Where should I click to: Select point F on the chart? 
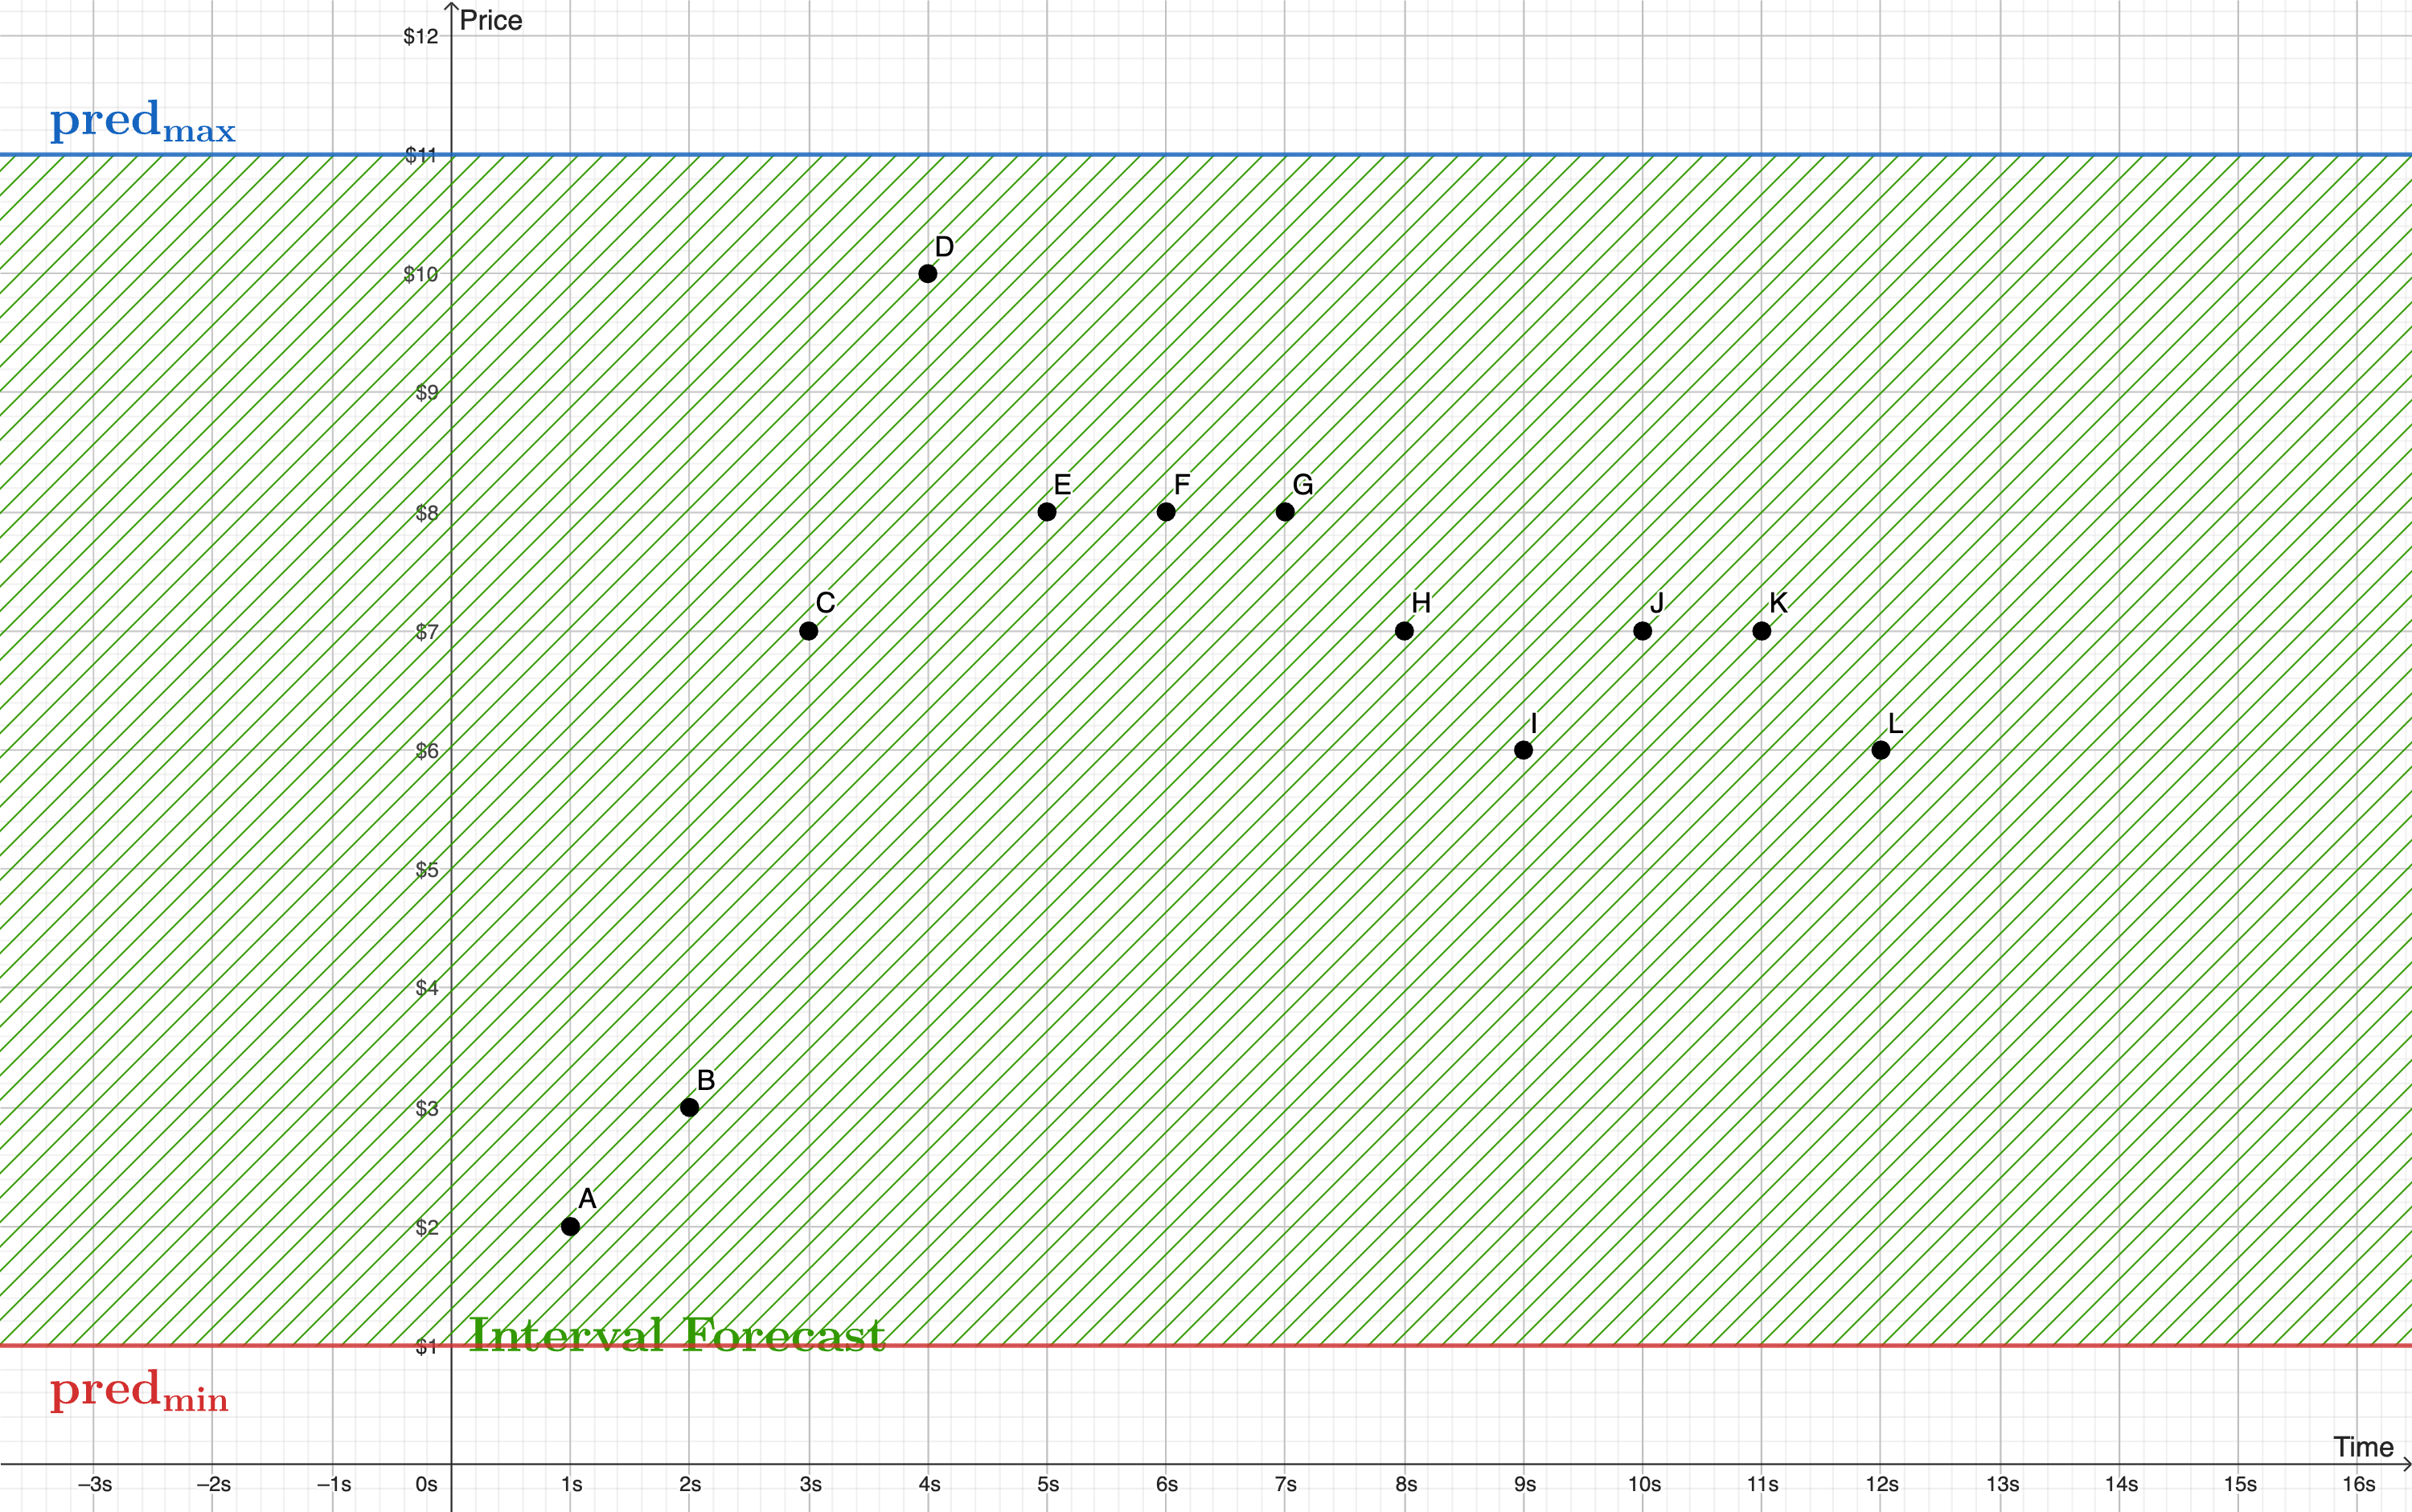coord(1166,512)
